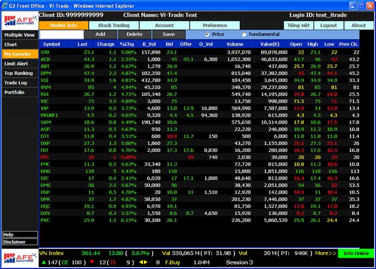Select the PVC symbol
376x269 pixels.
point(45,220)
